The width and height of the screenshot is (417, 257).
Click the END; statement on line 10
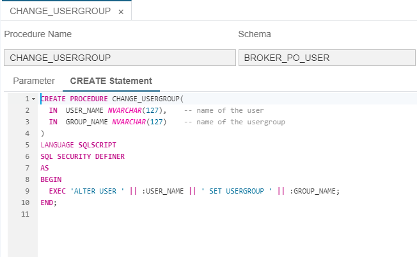tap(49, 203)
